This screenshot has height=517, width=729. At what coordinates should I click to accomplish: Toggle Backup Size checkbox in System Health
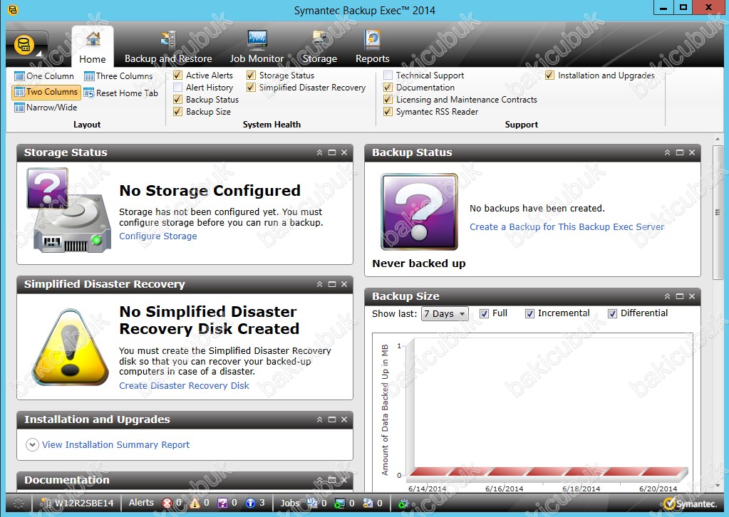tap(177, 112)
